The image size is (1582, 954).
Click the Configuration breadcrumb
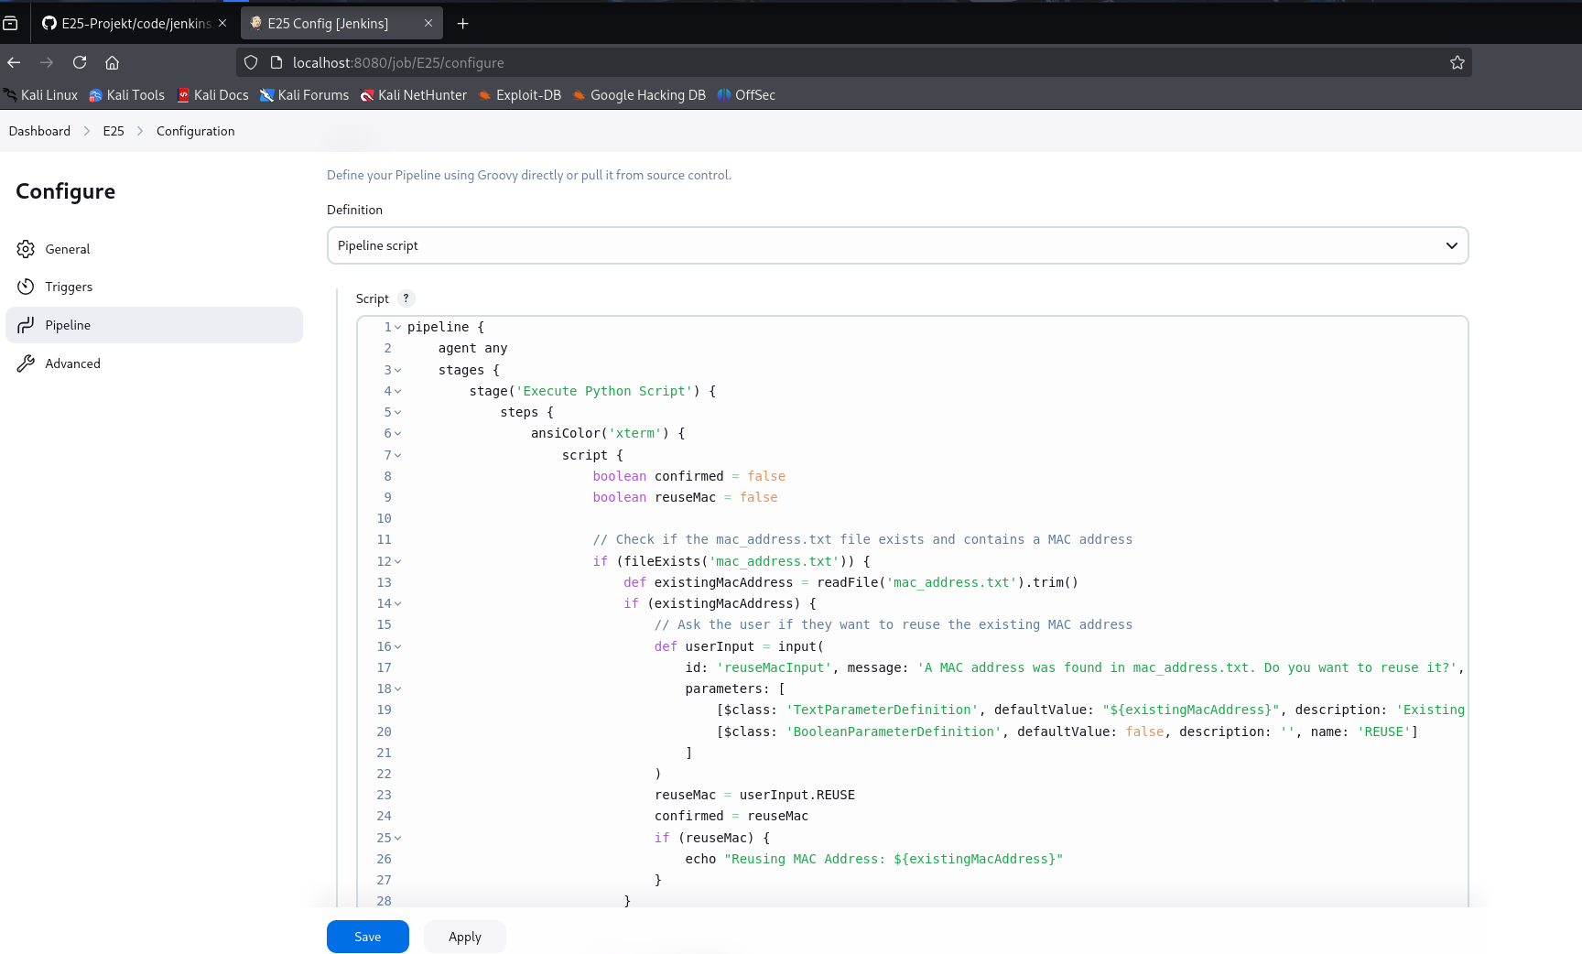coord(196,131)
